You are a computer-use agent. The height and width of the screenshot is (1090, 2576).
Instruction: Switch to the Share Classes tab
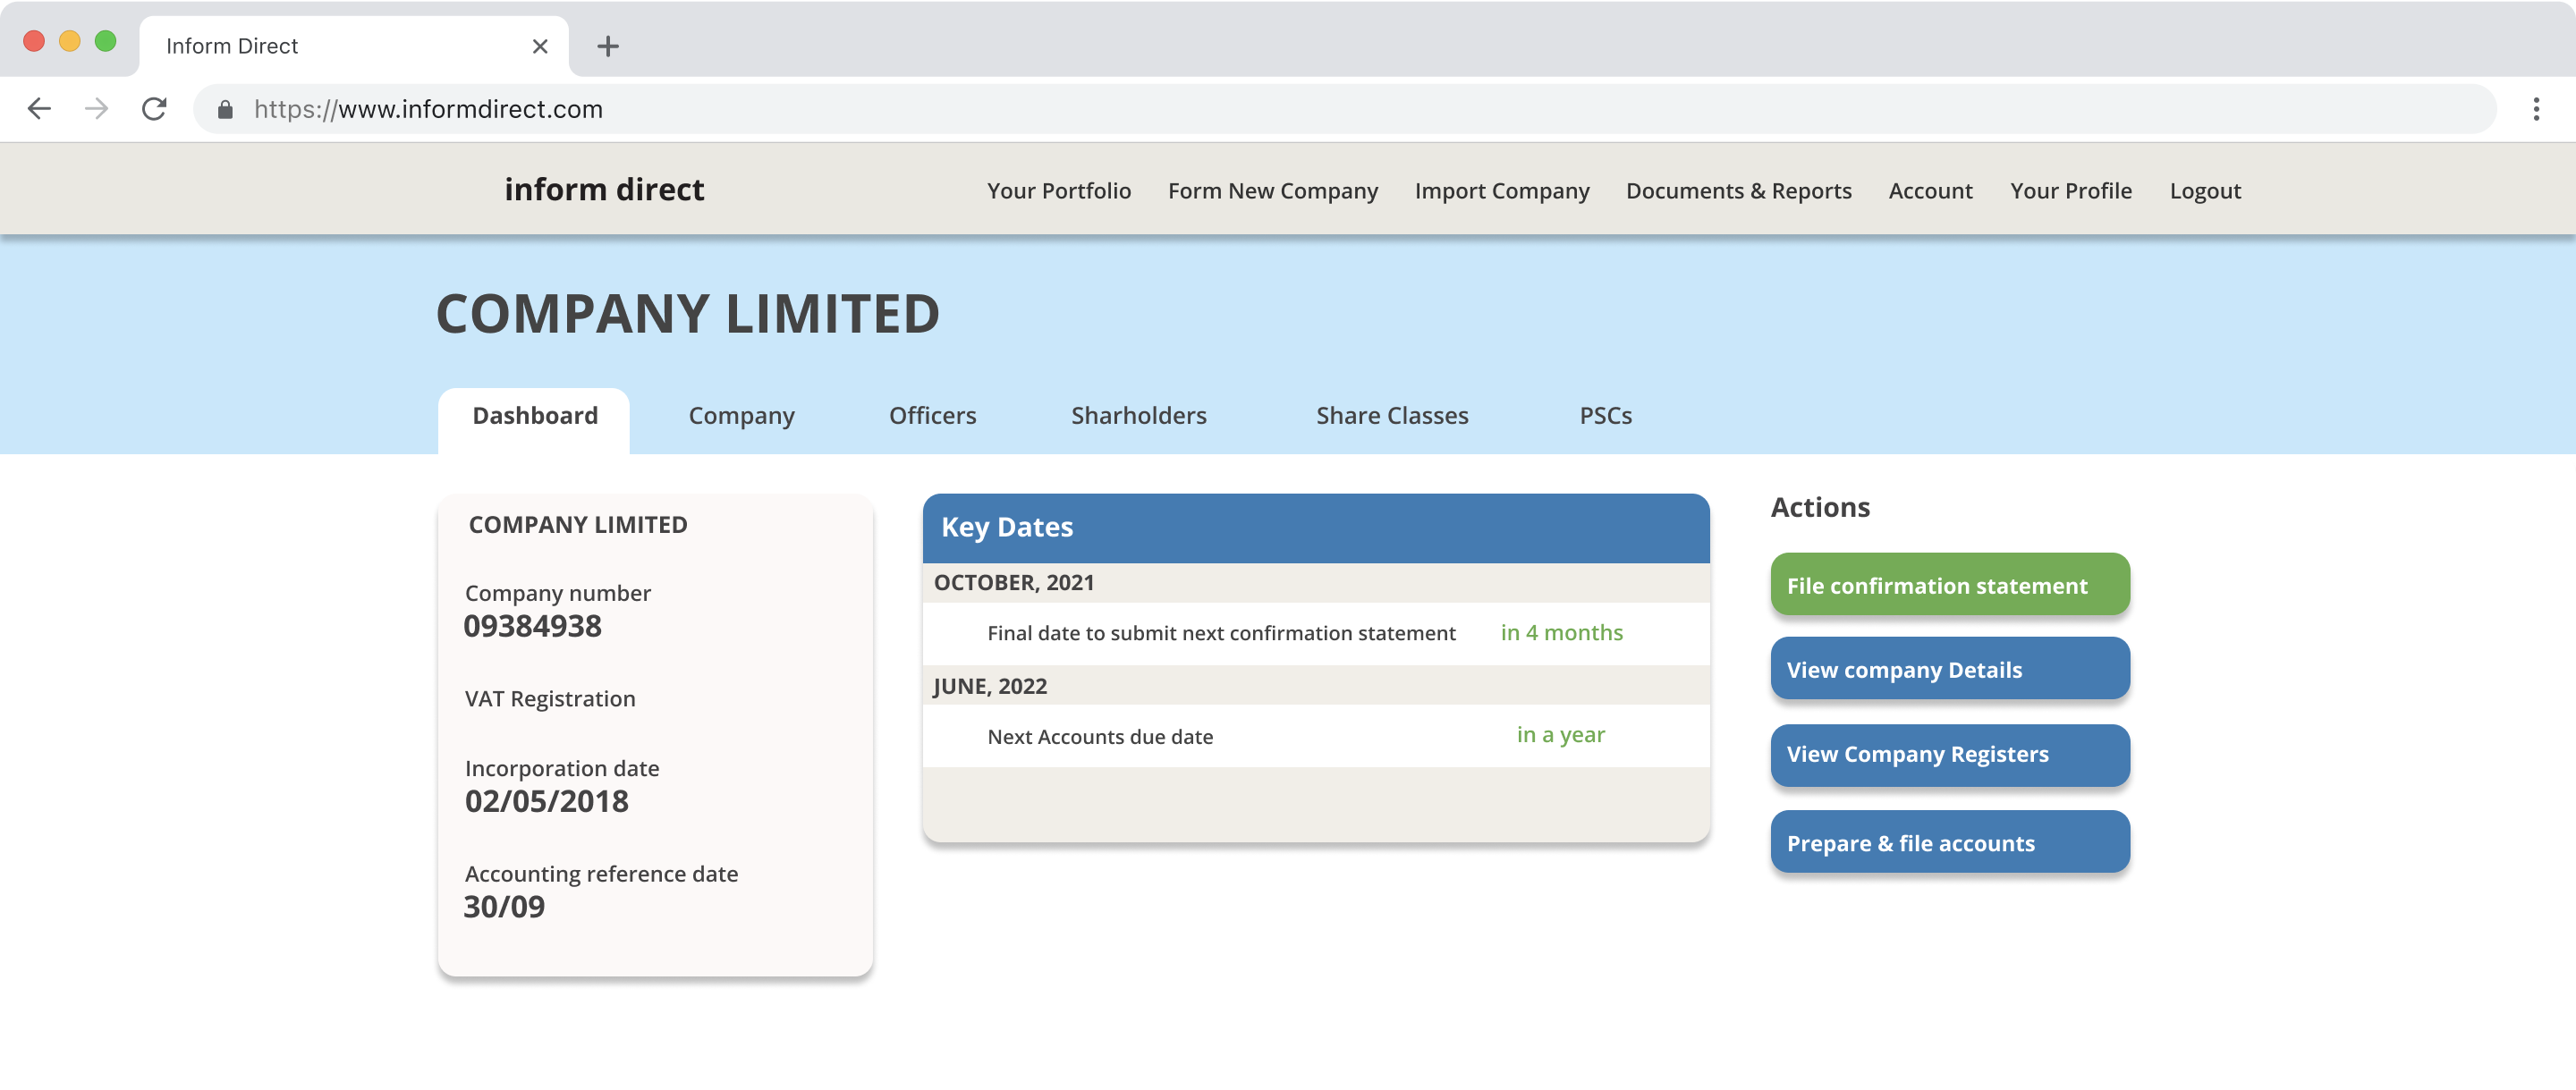tap(1391, 416)
